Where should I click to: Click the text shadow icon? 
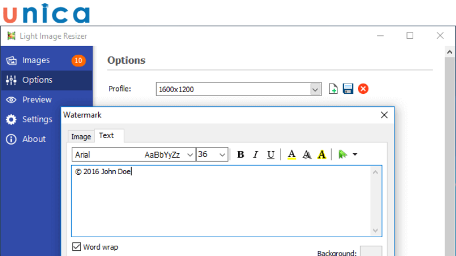(307, 155)
